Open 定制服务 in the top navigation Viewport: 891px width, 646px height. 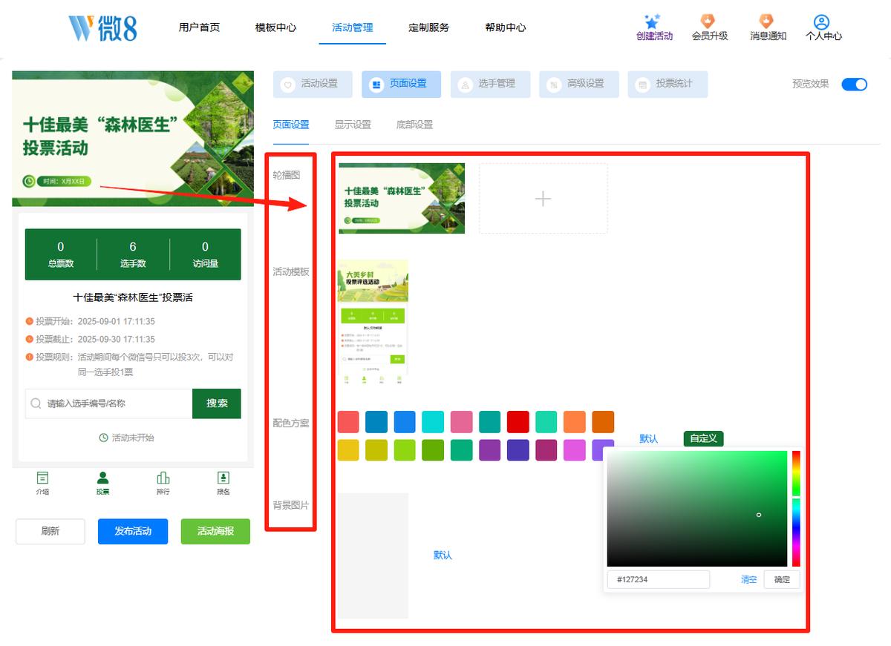pos(428,27)
